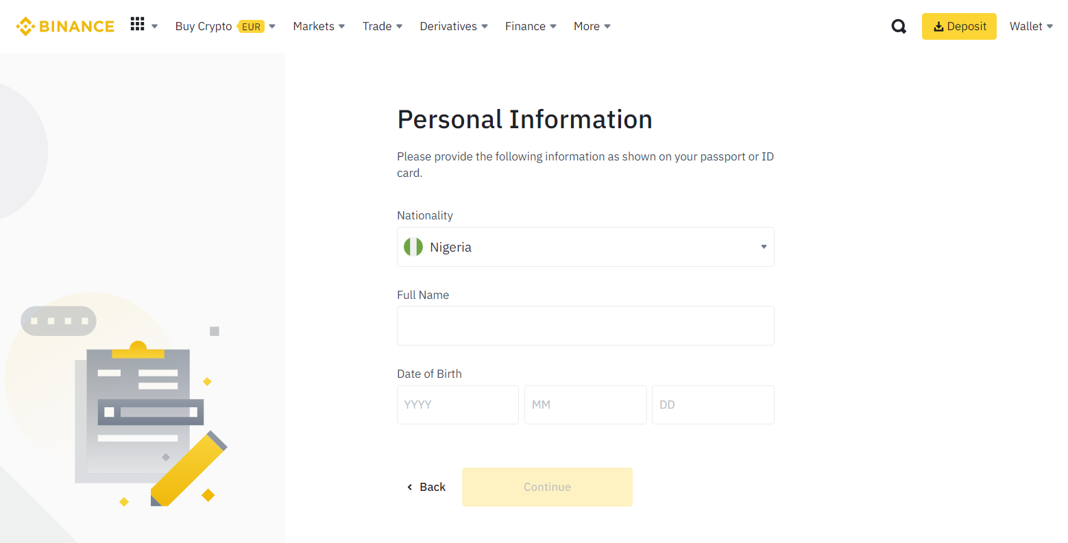Open the Nationality dropdown
Image resolution: width=1068 pixels, height=543 pixels.
[x=585, y=247]
